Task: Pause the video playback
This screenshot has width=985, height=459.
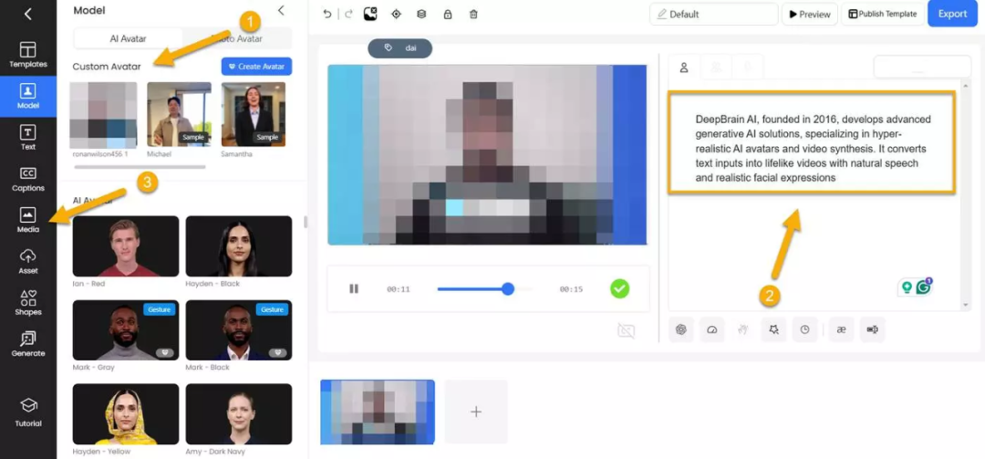Action: 354,288
